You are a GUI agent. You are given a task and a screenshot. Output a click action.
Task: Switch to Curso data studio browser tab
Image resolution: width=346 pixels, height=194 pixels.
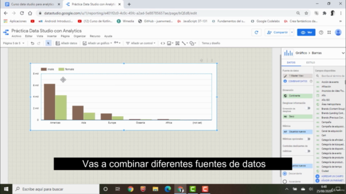point(32,4)
